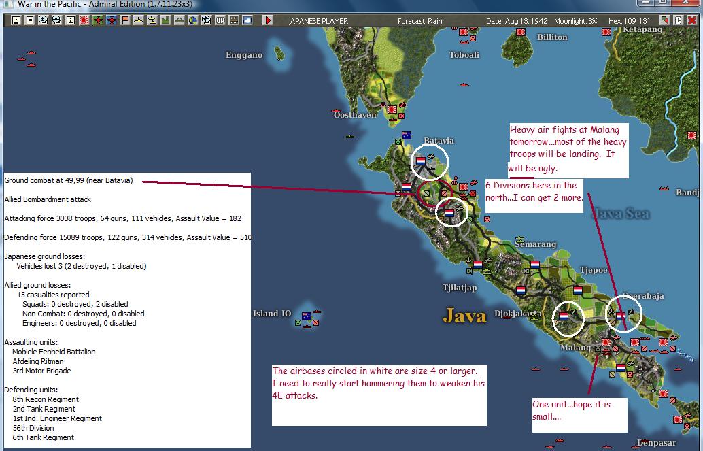703x451 pixels.
Task: Click the green factory industry icon
Action: coord(165,20)
